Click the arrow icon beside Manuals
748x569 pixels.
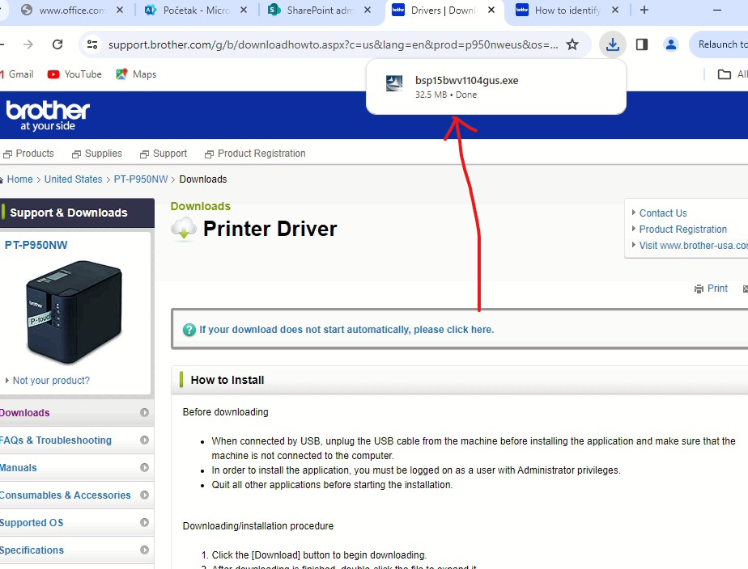click(x=145, y=468)
